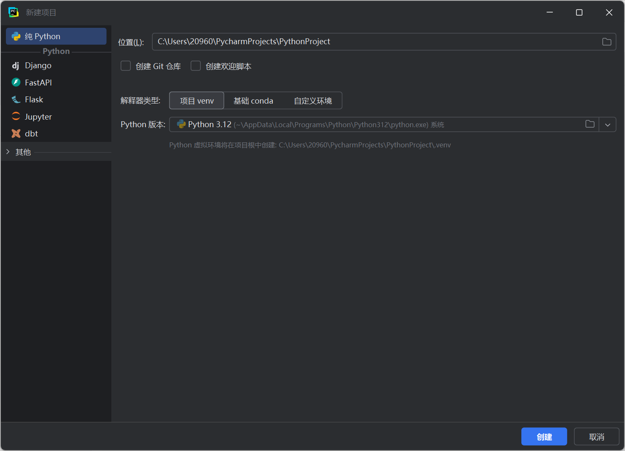Select Django project type
625x451 pixels.
56,66
